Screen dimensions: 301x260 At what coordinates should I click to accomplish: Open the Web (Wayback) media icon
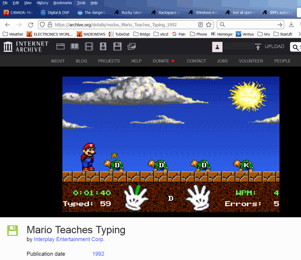pos(60,46)
